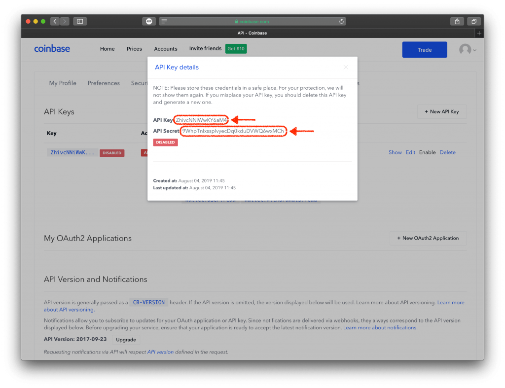Open the Accounts nav item
505x388 pixels.
point(166,49)
